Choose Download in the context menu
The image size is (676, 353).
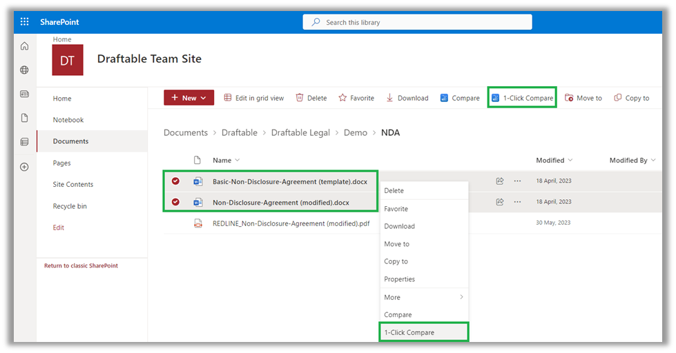[424, 226]
